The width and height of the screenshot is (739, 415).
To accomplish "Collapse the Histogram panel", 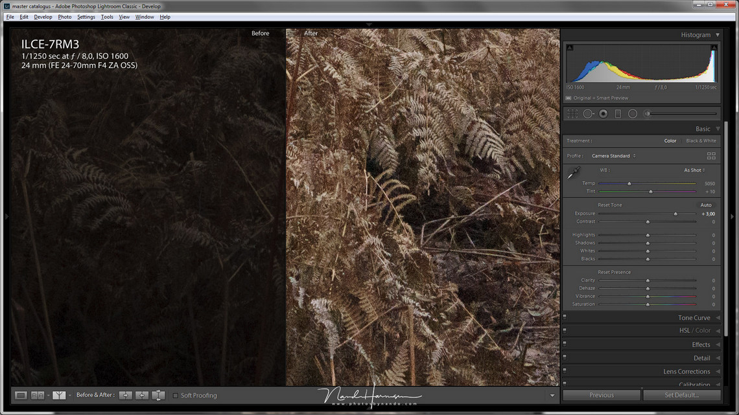I will [718, 35].
